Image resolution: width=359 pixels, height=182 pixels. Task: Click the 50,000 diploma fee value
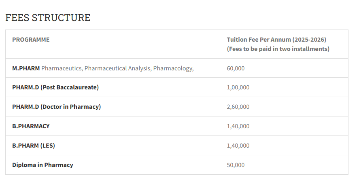236,165
